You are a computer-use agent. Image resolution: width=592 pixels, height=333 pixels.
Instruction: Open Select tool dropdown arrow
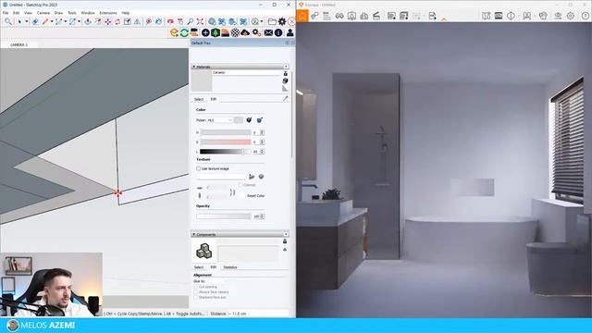[x=27, y=22]
